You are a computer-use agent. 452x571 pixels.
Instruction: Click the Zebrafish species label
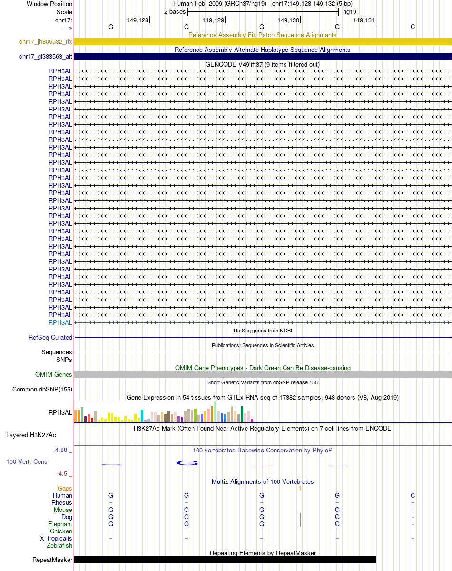[x=59, y=545]
